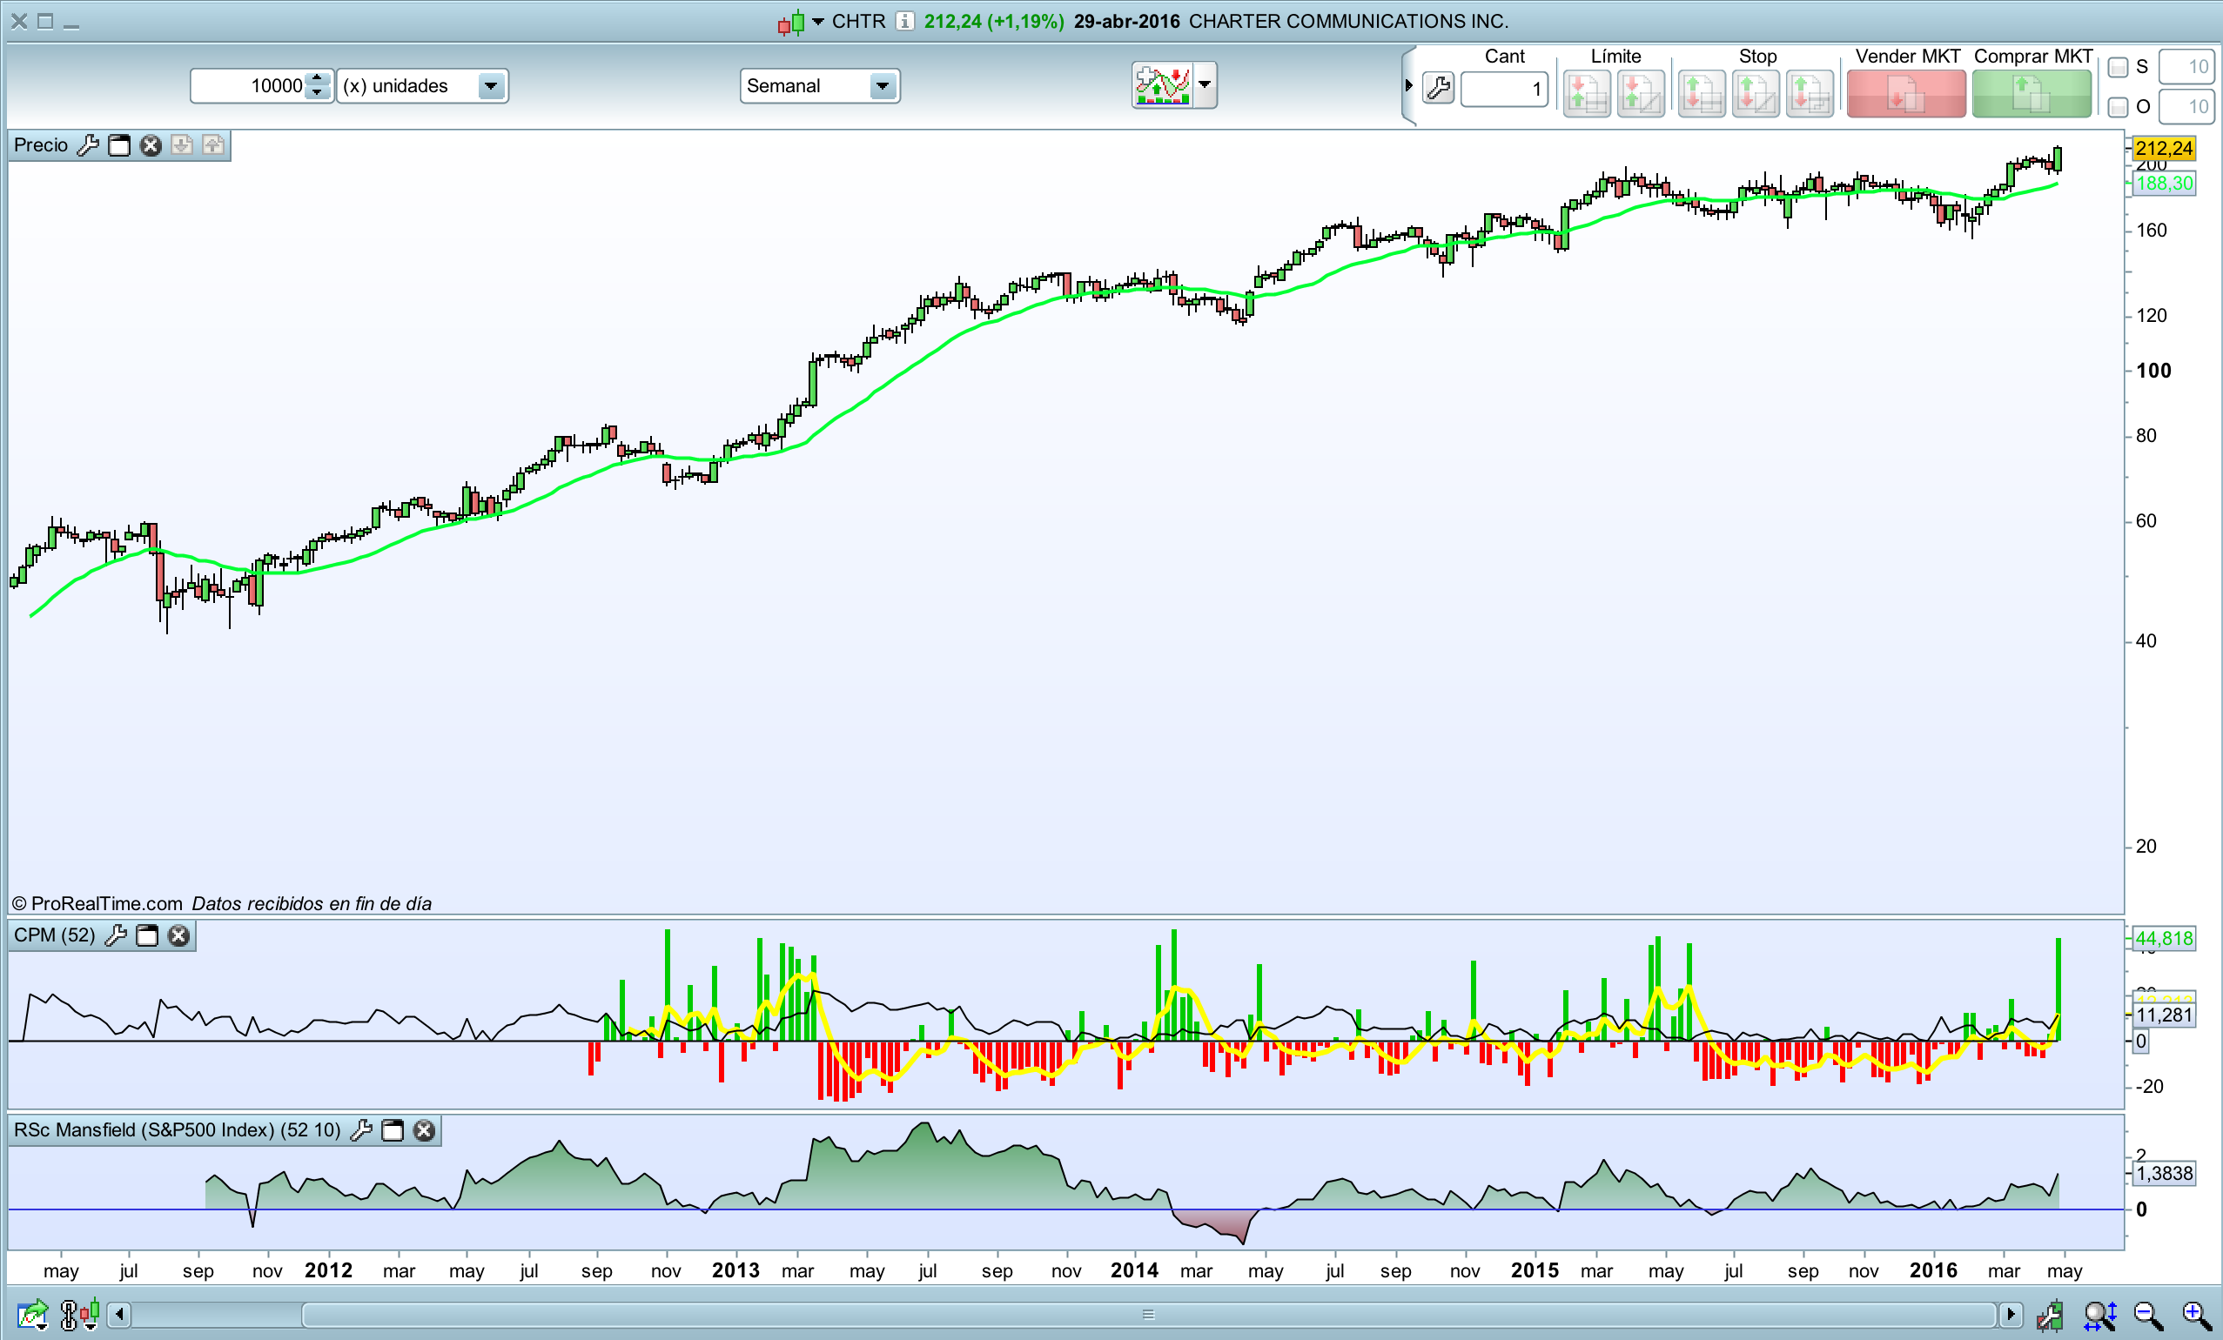Screen dimensions: 2223x1340
Task: Enable the O checkbox
Action: (2118, 107)
